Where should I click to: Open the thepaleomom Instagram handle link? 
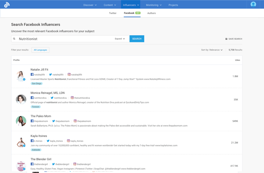coord(84,121)
